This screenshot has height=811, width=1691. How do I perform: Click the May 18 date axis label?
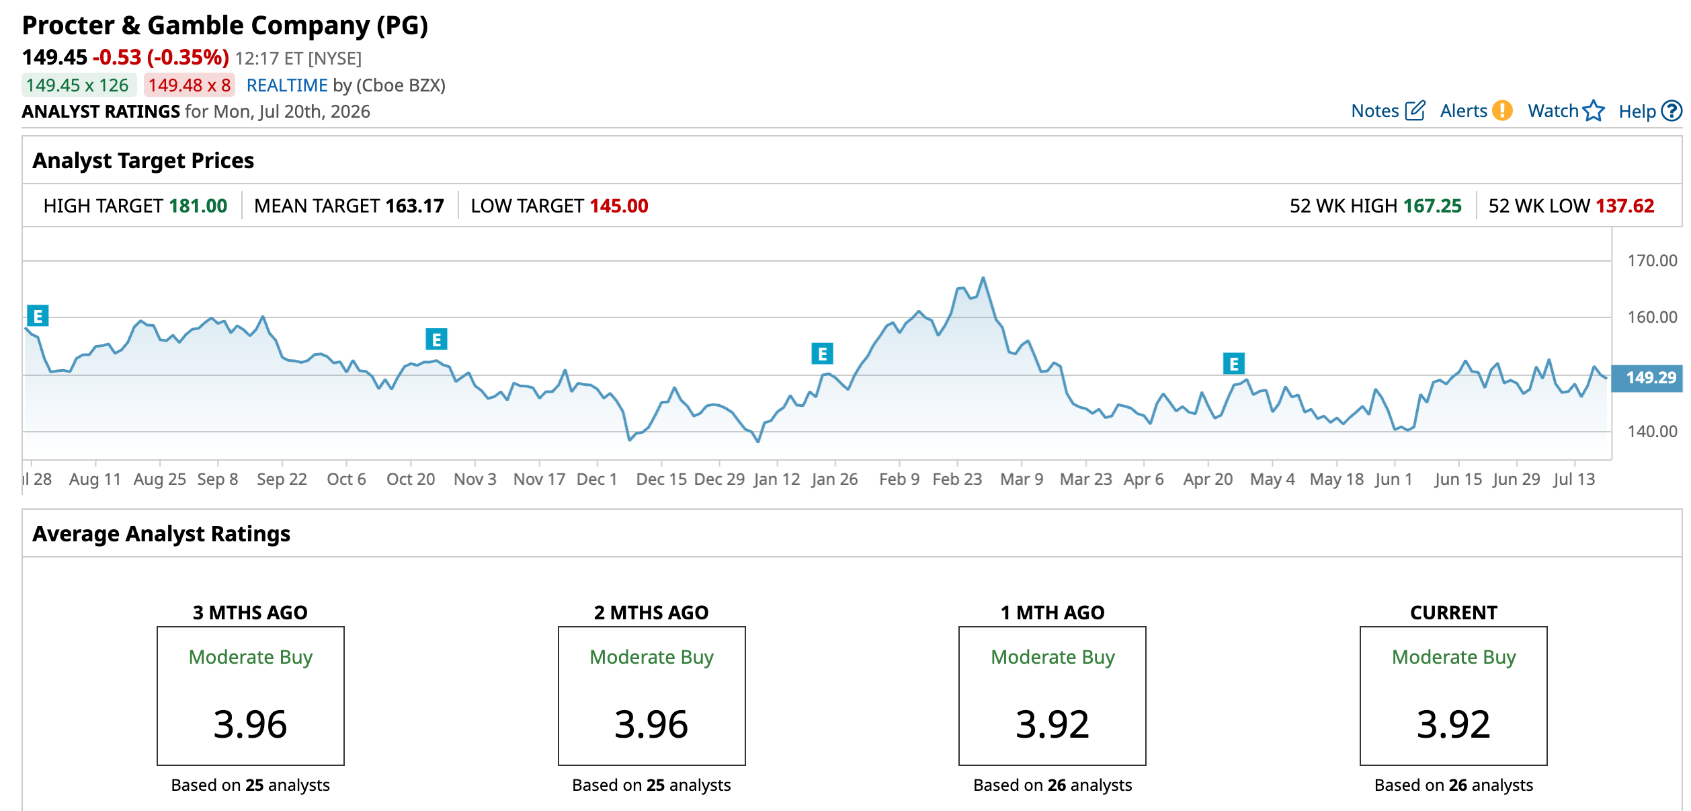click(x=1336, y=479)
